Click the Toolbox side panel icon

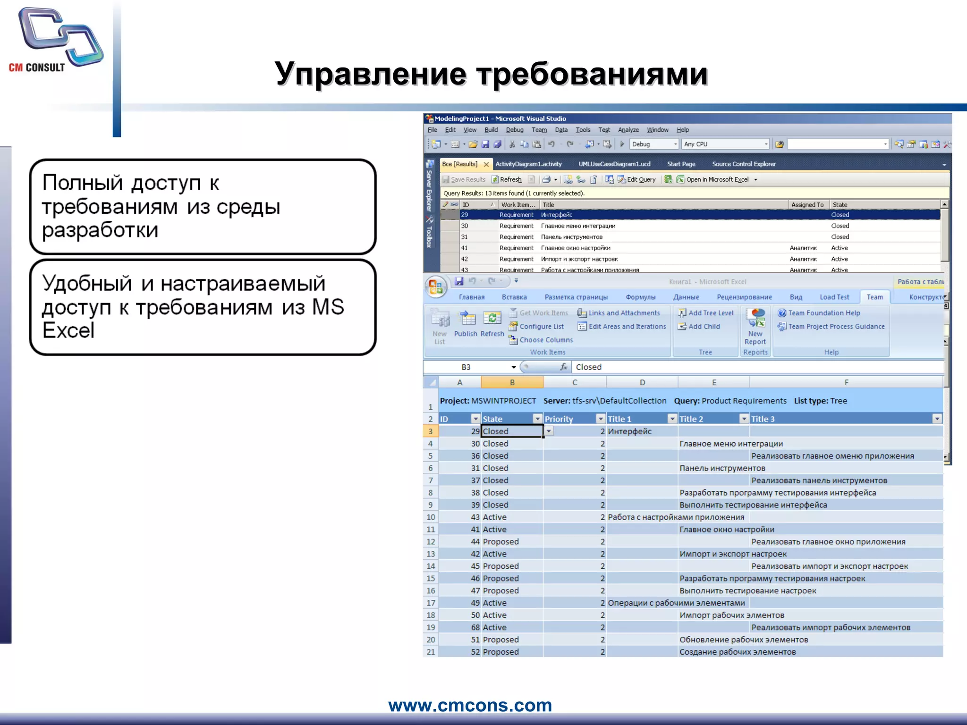(x=430, y=219)
